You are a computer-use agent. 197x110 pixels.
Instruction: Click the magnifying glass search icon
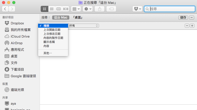[147, 9]
